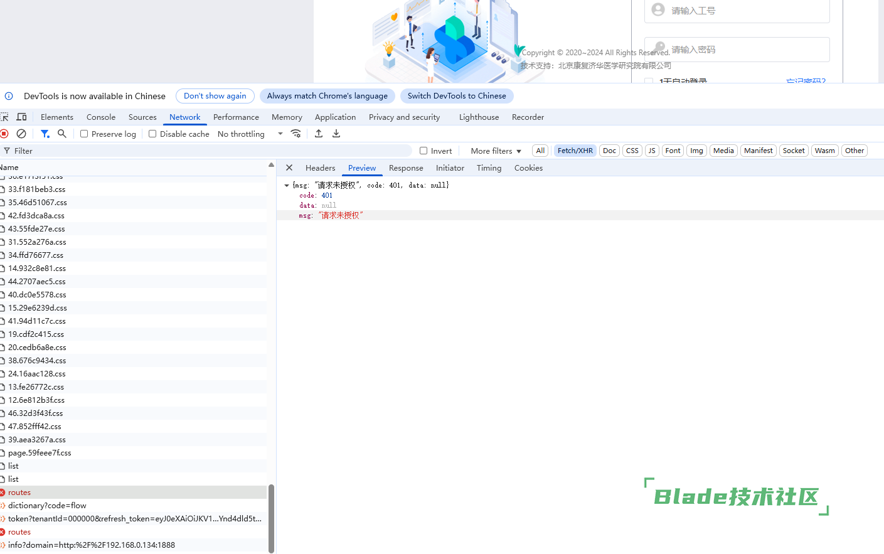Open the Privacy and security panel
884x554 pixels.
pos(404,117)
